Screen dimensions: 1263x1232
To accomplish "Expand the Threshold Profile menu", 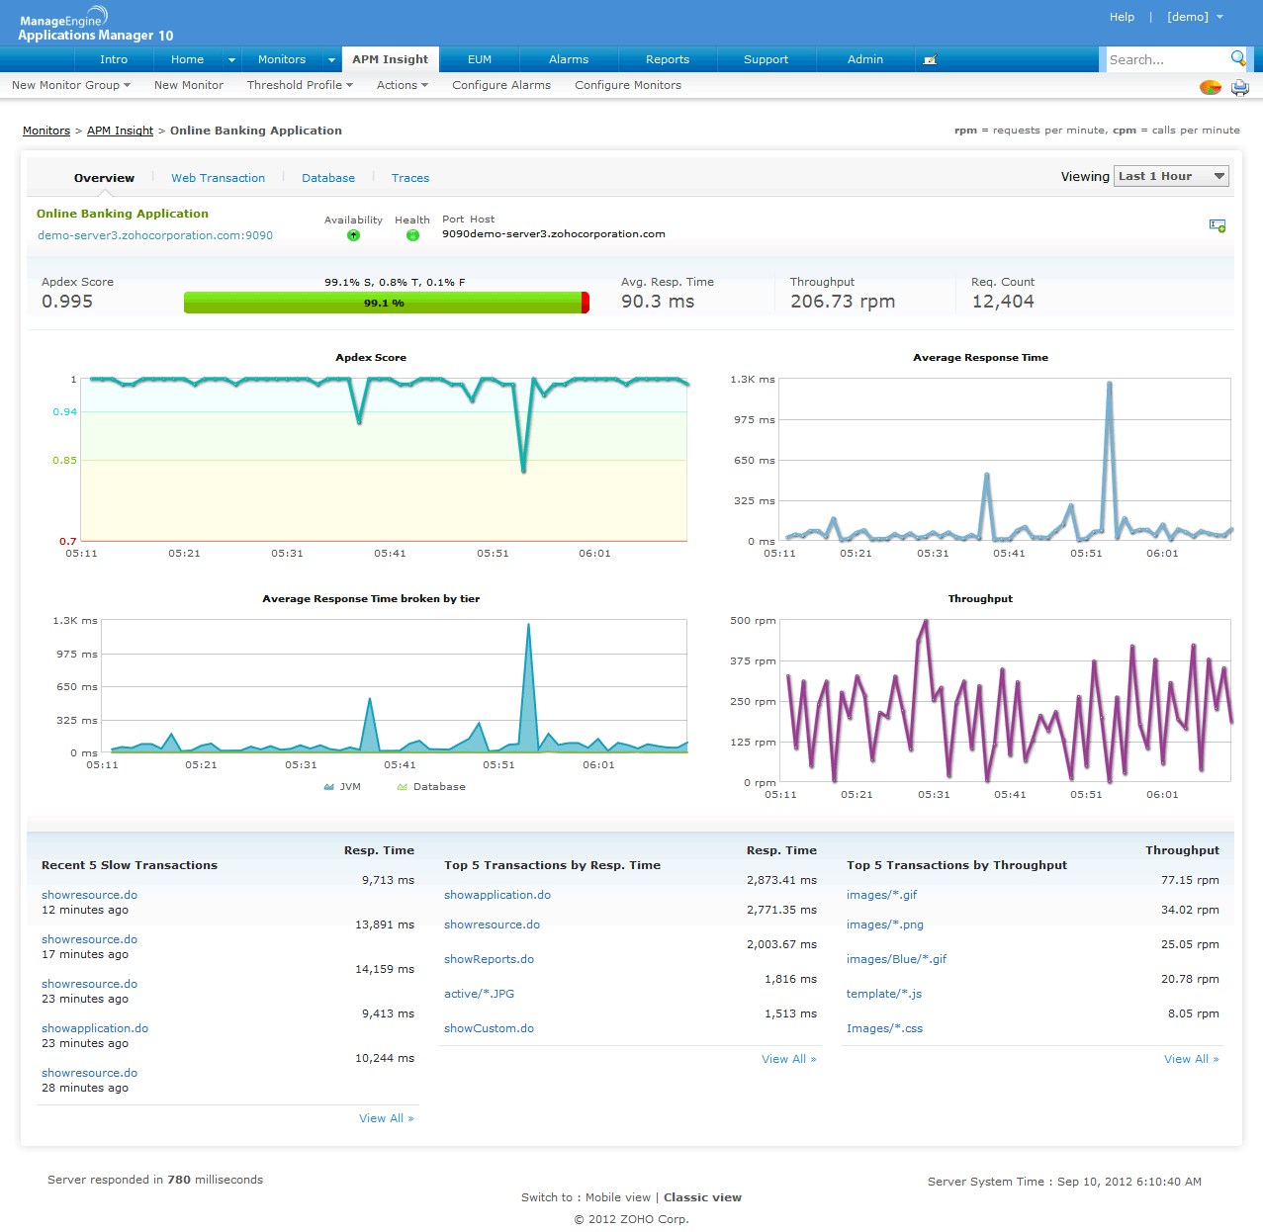I will [x=300, y=85].
